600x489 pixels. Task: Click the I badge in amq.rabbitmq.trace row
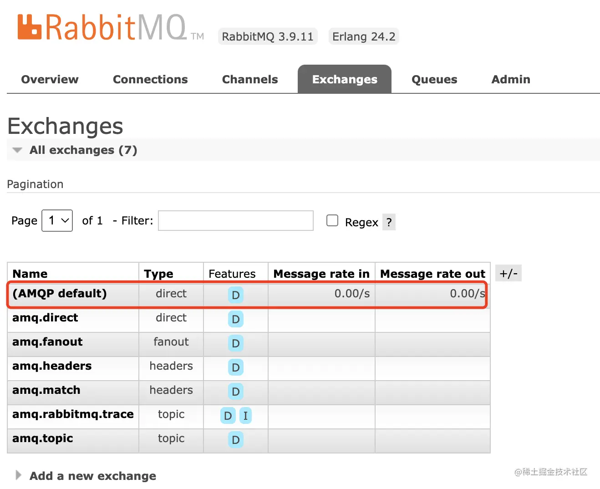pyautogui.click(x=245, y=416)
